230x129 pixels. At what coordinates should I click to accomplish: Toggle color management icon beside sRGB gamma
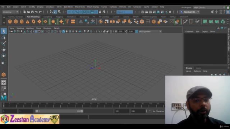pos(137,32)
